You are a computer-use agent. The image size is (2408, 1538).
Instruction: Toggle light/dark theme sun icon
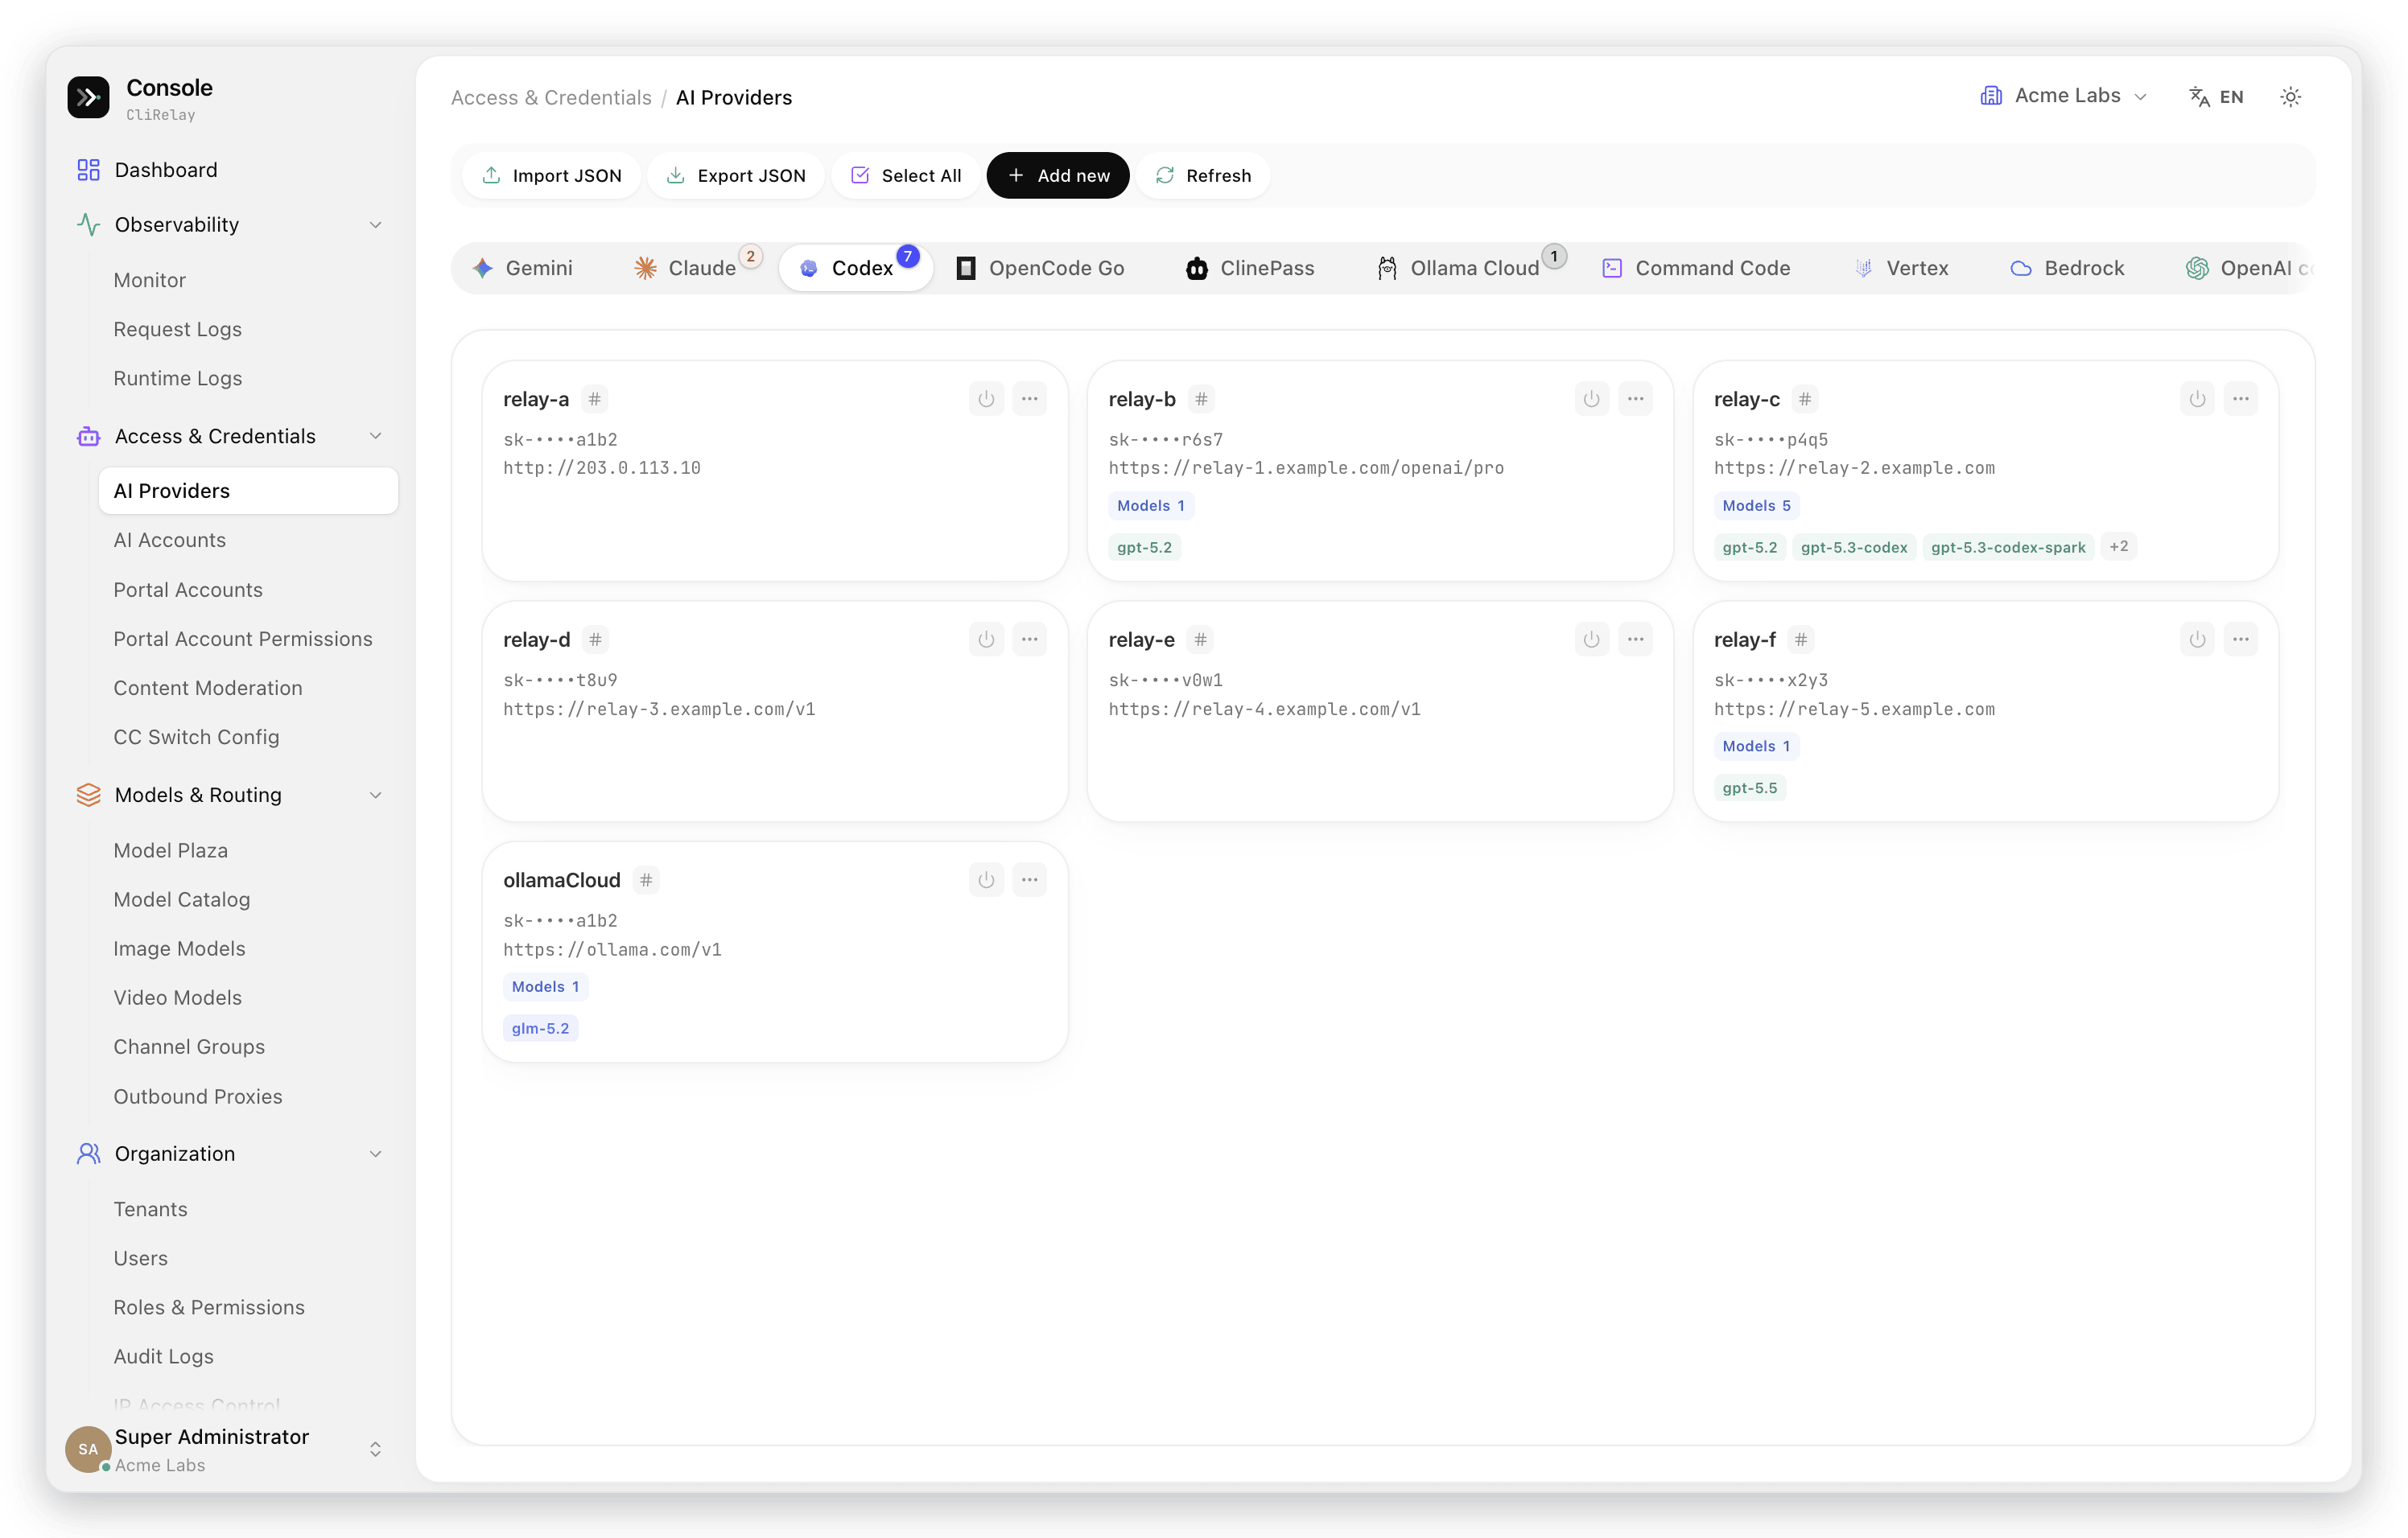tap(2290, 97)
